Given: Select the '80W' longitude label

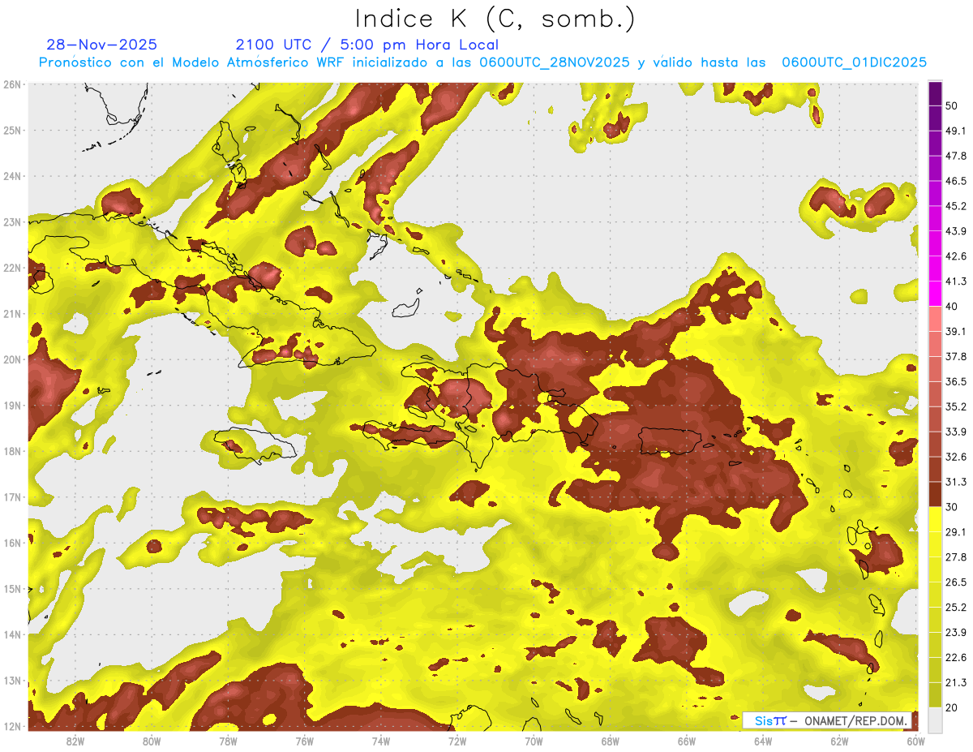Looking at the screenshot, I should pyautogui.click(x=152, y=741).
